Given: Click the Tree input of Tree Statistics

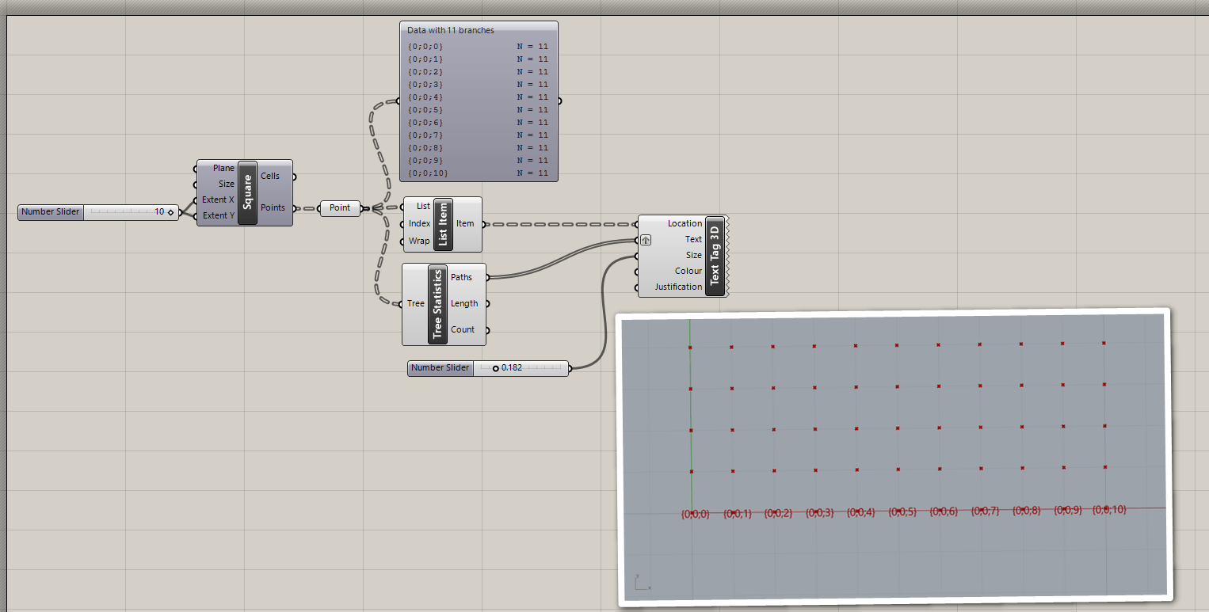Looking at the screenshot, I should point(416,304).
